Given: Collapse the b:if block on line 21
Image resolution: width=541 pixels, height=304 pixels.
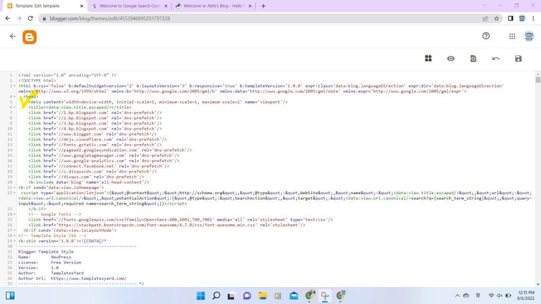Looking at the screenshot, I should 14,187.
